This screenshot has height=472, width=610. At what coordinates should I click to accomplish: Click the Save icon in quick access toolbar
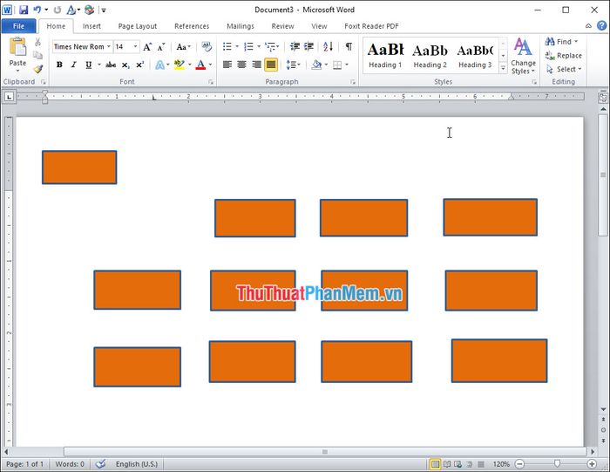(x=24, y=10)
